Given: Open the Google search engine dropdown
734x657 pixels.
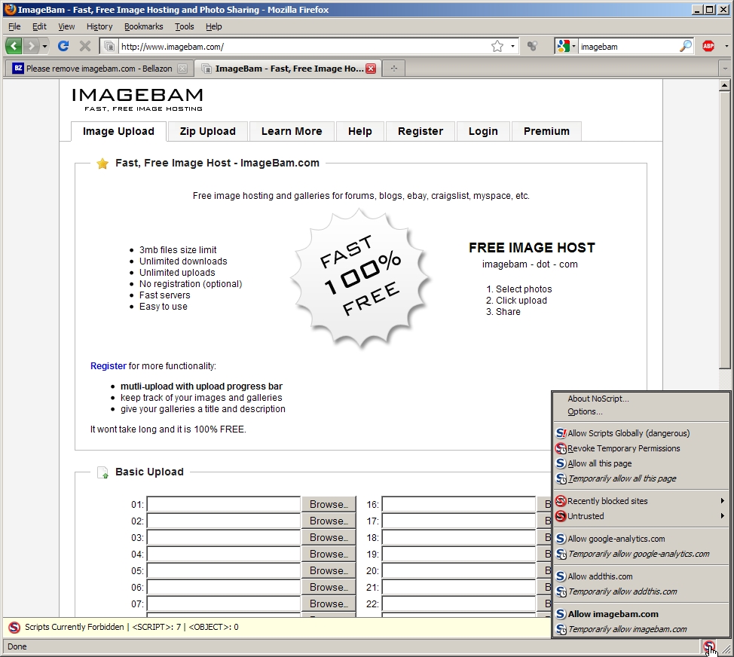Looking at the screenshot, I should pyautogui.click(x=566, y=46).
